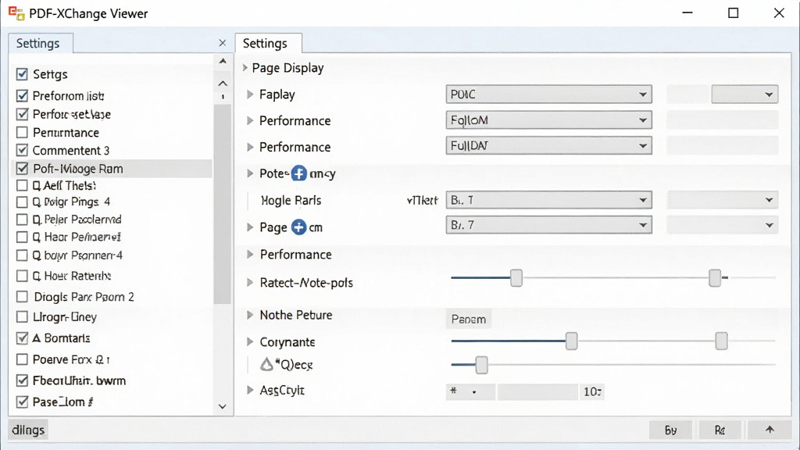Select the Q Dolgr Pings 4 list item

[71, 202]
